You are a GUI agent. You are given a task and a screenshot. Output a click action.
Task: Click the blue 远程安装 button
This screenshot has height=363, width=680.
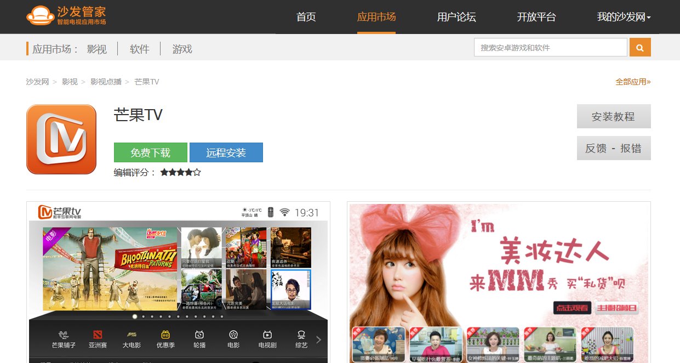click(226, 152)
